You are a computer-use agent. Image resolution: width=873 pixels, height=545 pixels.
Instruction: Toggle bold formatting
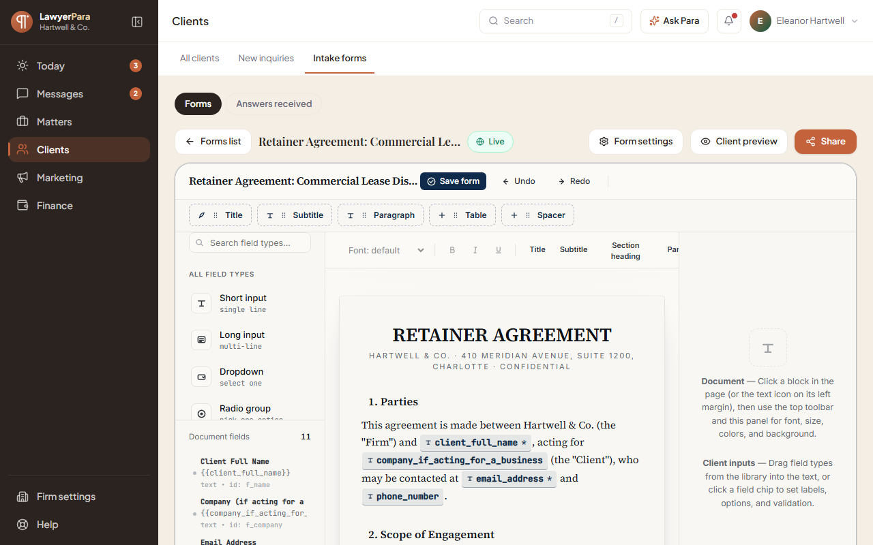point(452,250)
